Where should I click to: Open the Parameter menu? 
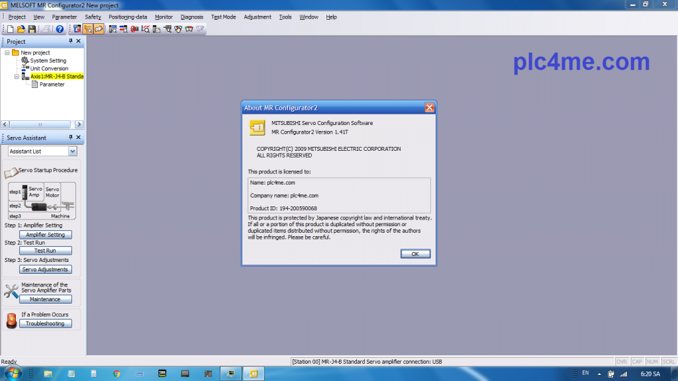click(64, 17)
